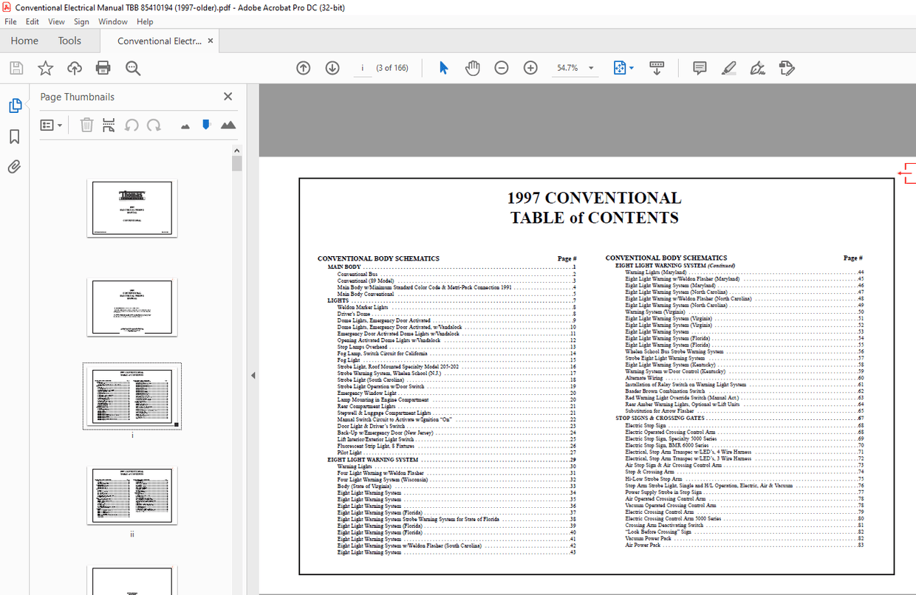
Task: Rotate thumbnail page clockwise
Action: (154, 125)
